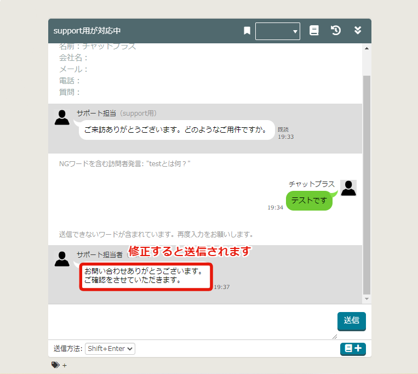Image resolution: width=418 pixels, height=374 pixels.
Task: Click the text area resize handle
Action: 335,337
